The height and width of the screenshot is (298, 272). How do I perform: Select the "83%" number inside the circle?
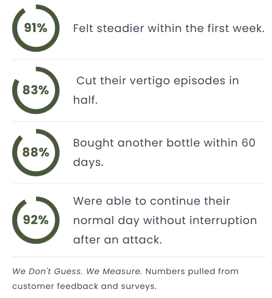click(36, 90)
